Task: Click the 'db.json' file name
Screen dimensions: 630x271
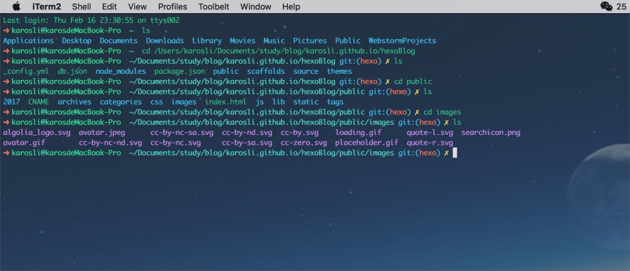Action: (72, 71)
